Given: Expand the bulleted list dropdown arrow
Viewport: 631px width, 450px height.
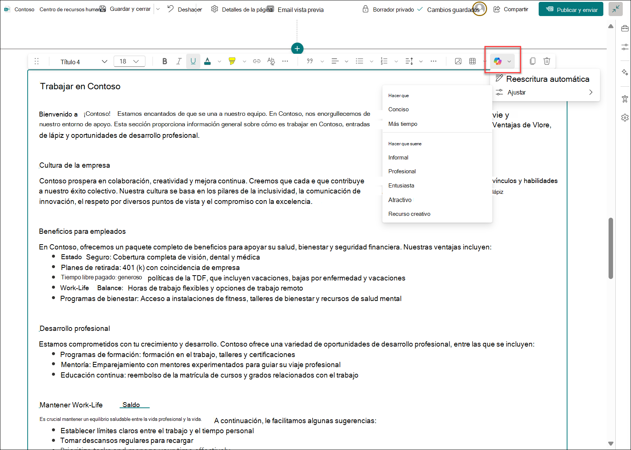Looking at the screenshot, I should tap(372, 62).
